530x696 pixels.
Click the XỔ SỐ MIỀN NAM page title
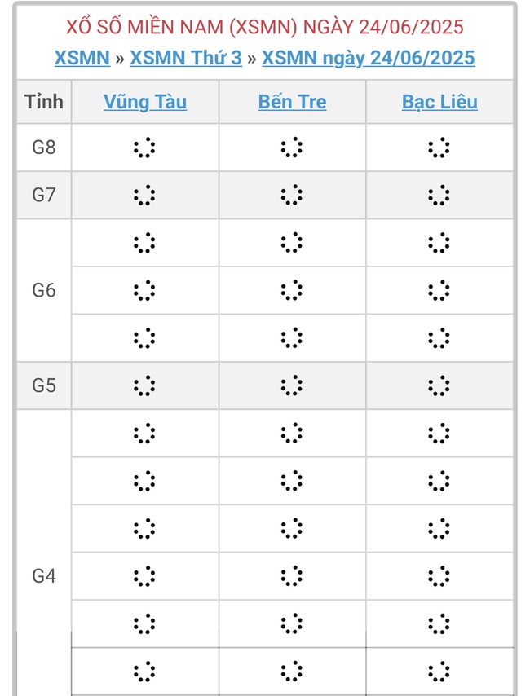pyautogui.click(x=265, y=26)
